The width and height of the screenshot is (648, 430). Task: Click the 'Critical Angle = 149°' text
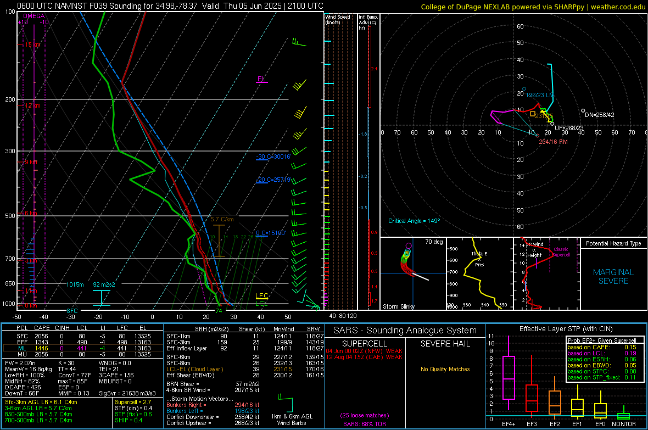click(x=414, y=221)
